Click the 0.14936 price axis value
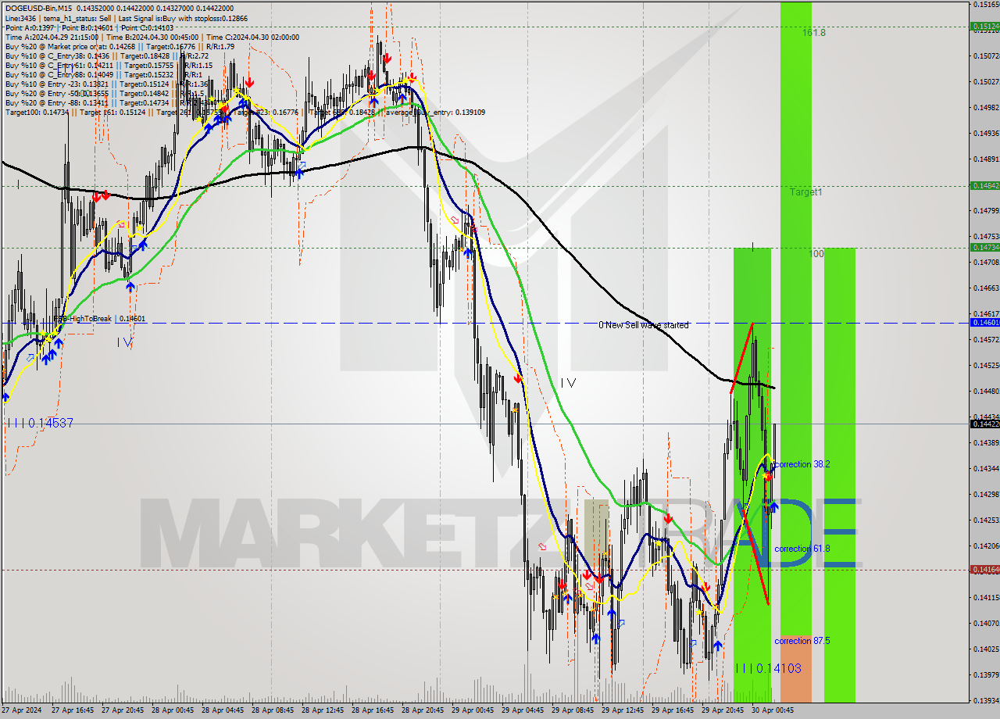1000x719 pixels. [x=987, y=133]
